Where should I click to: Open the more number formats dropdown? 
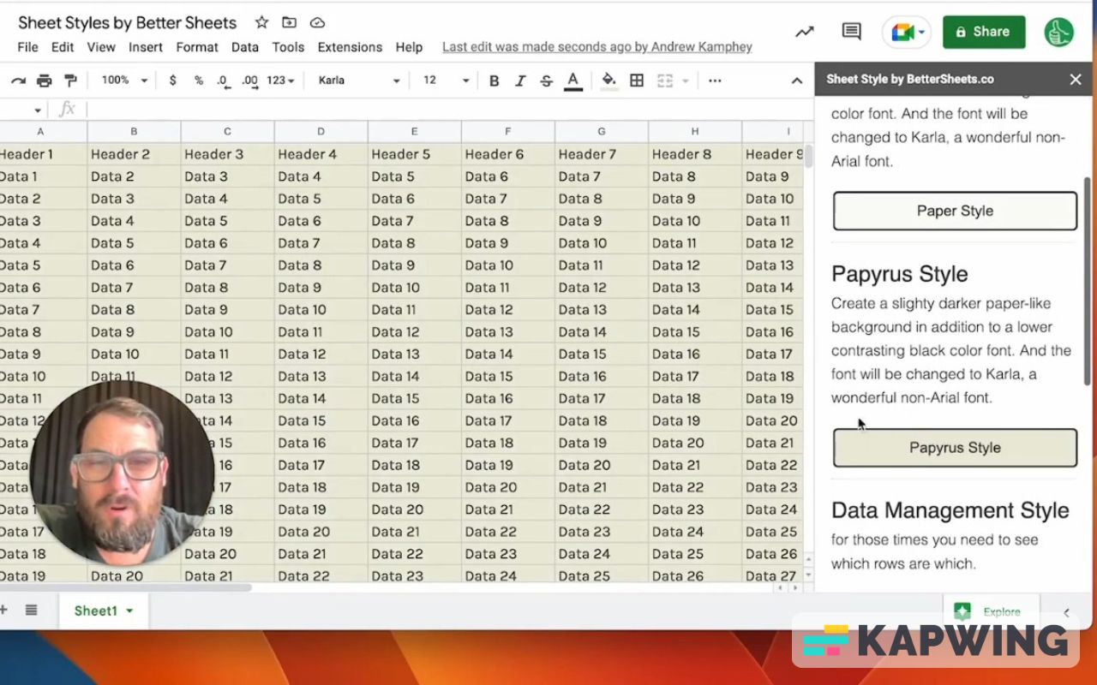pos(280,80)
